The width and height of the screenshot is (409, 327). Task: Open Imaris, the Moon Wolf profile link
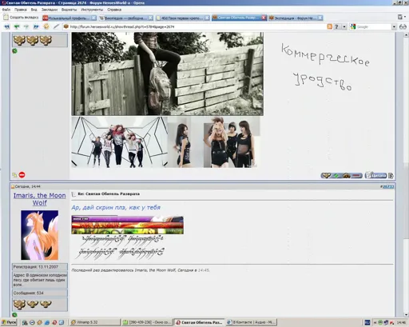(x=39, y=199)
